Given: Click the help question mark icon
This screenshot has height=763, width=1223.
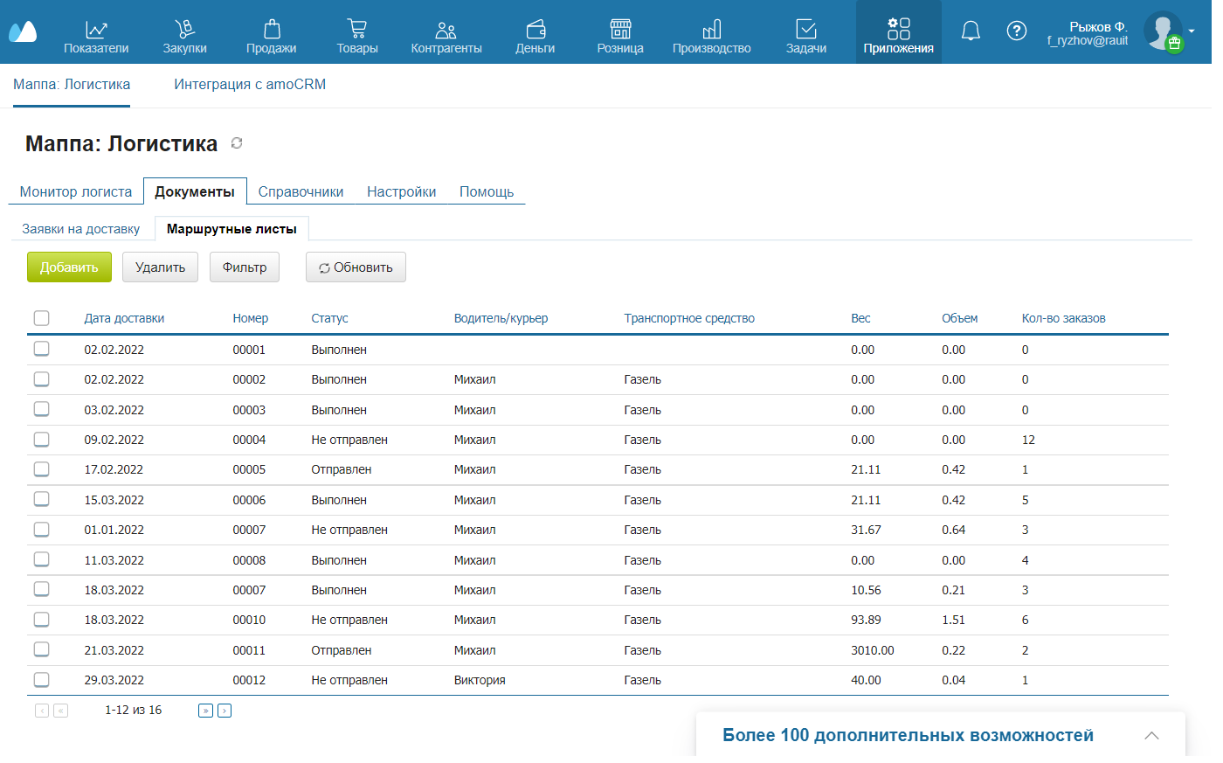Looking at the screenshot, I should [x=1017, y=31].
